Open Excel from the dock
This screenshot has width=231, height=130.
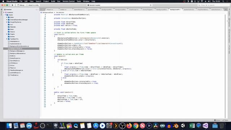(192, 126)
